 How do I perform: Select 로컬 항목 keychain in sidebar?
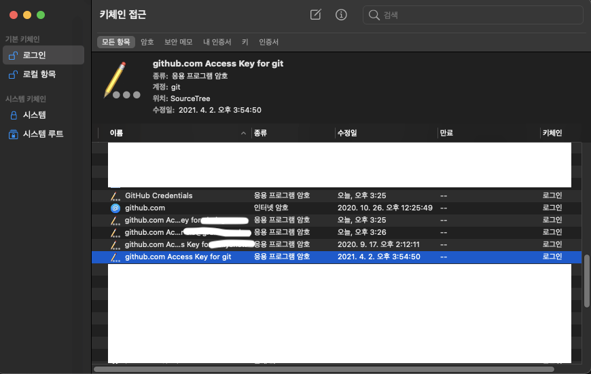tap(43, 74)
